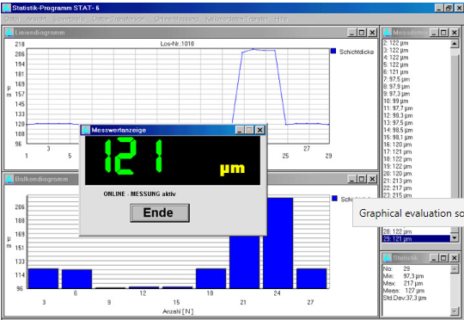The height and width of the screenshot is (320, 464).
Task: Close the Statistik window
Action: click(455, 258)
